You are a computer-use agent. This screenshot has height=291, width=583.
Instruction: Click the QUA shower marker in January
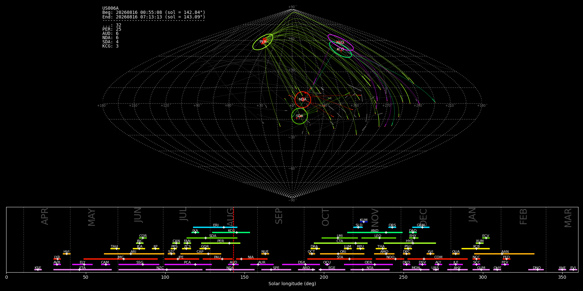click(456, 254)
